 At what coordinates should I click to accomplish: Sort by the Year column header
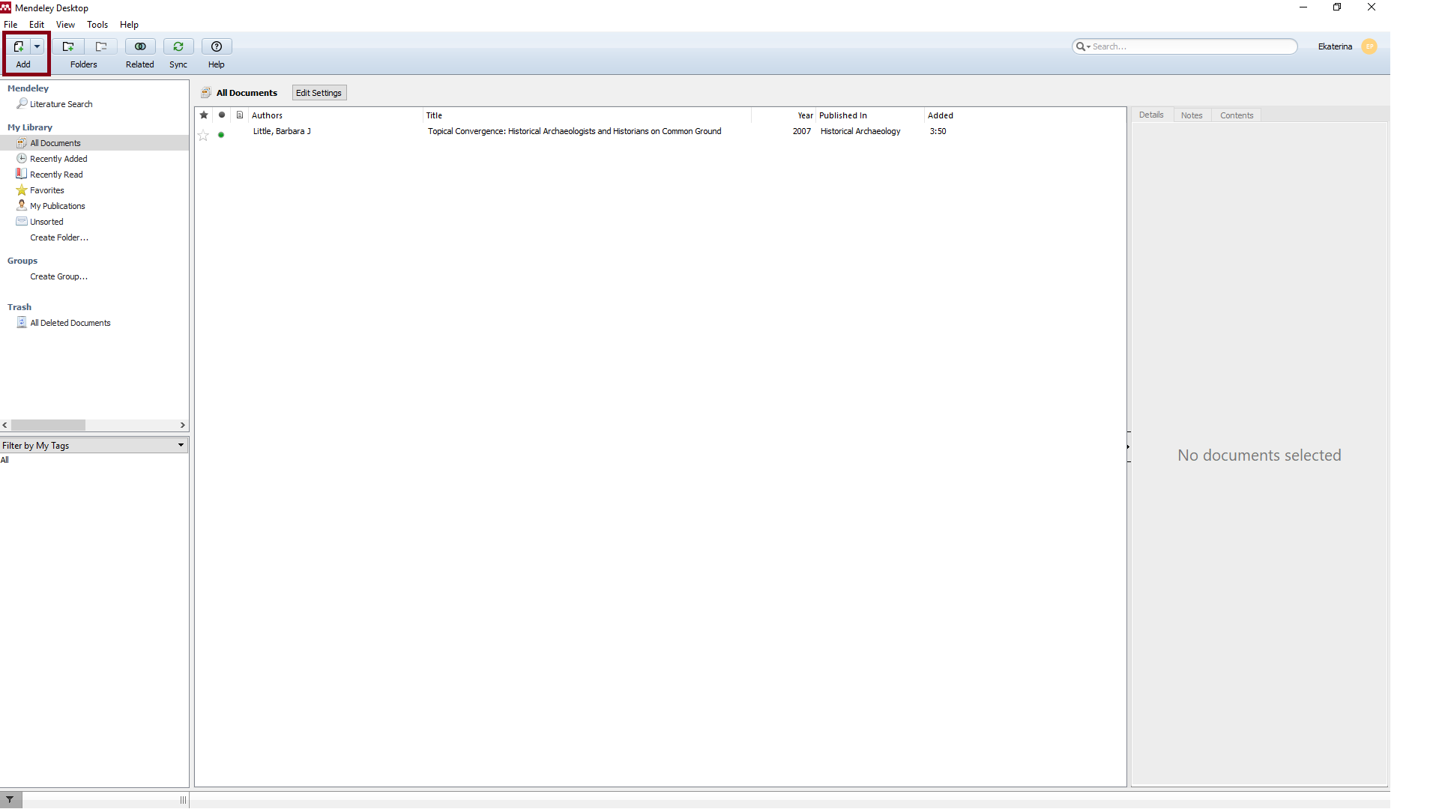(x=784, y=115)
